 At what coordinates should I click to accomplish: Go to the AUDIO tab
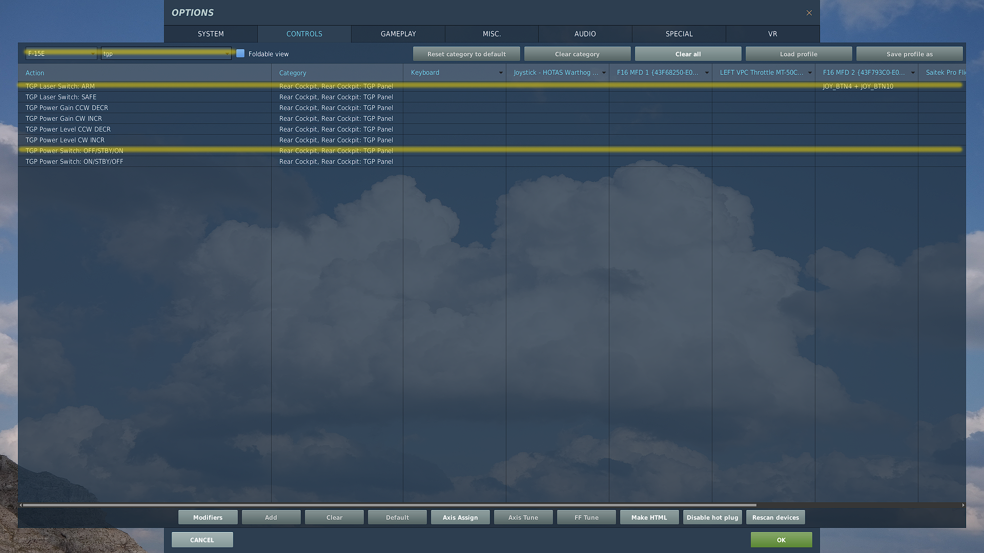(x=585, y=34)
